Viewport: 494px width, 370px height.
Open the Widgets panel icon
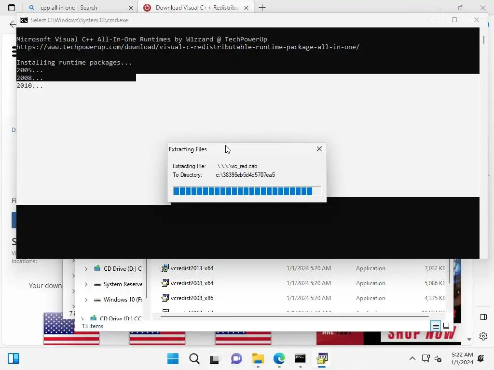(14, 358)
